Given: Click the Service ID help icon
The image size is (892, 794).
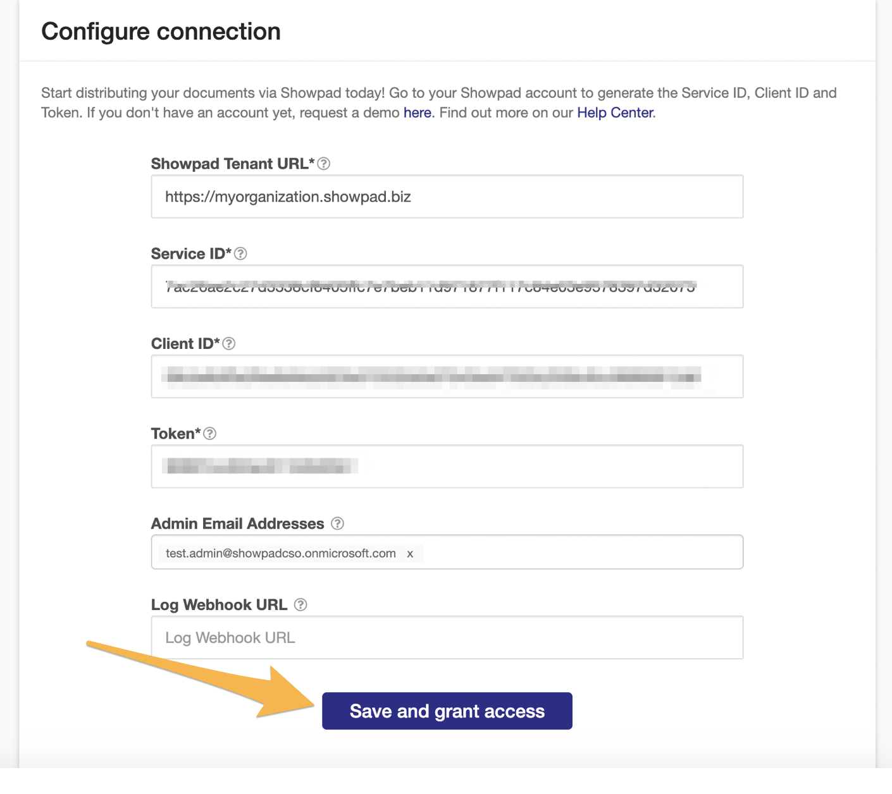Looking at the screenshot, I should (x=240, y=253).
